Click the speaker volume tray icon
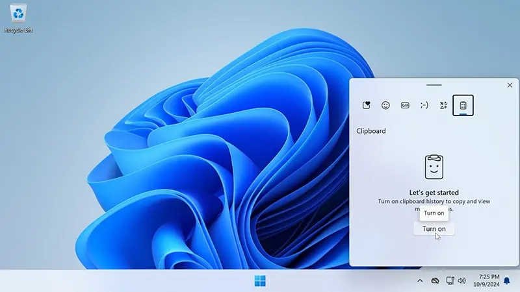The height and width of the screenshot is (292, 520). click(461, 281)
